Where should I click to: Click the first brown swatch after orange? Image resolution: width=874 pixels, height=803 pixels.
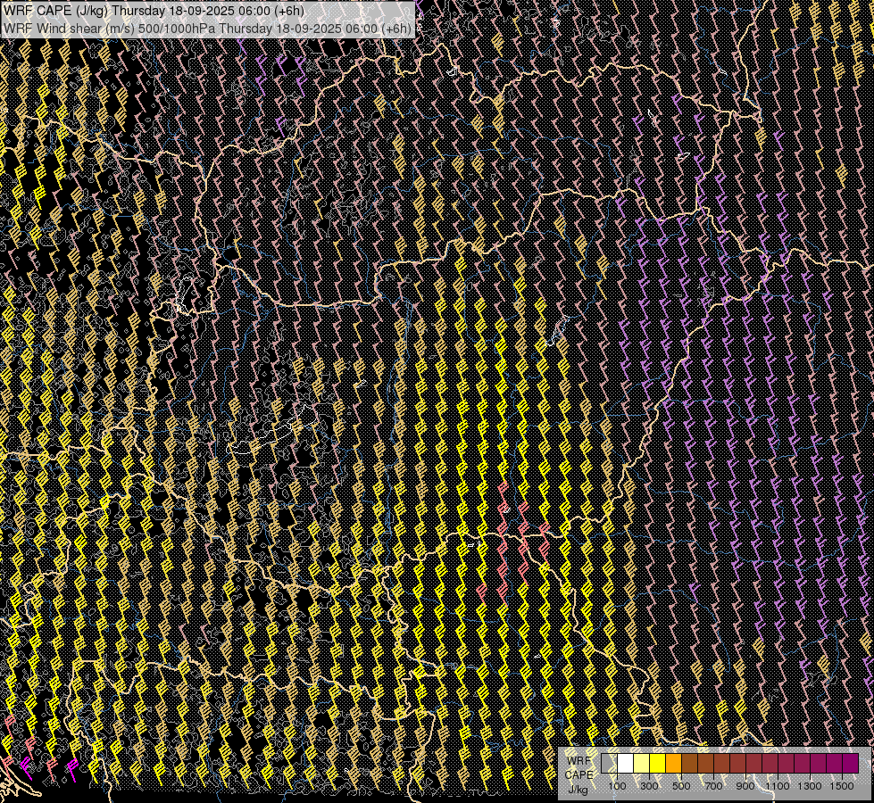pyautogui.click(x=689, y=764)
